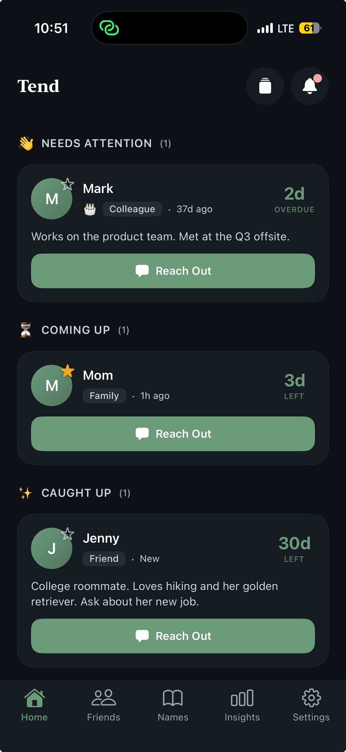This screenshot has width=346, height=752.
Task: Toggle the star favorite on Mark's avatar
Action: 68,184
